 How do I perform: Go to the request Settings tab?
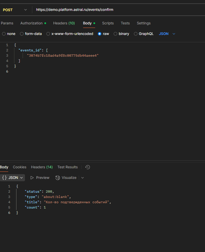click(x=144, y=23)
